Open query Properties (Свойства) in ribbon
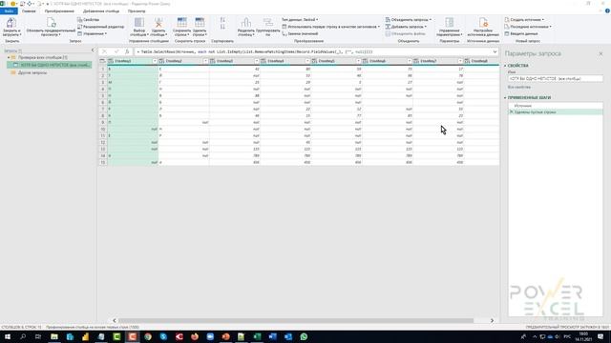Image resolution: width=611 pixels, height=343 pixels. (x=88, y=19)
